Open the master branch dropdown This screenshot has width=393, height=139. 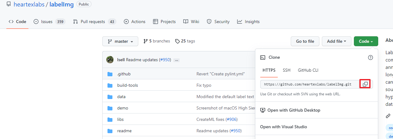click(120, 41)
